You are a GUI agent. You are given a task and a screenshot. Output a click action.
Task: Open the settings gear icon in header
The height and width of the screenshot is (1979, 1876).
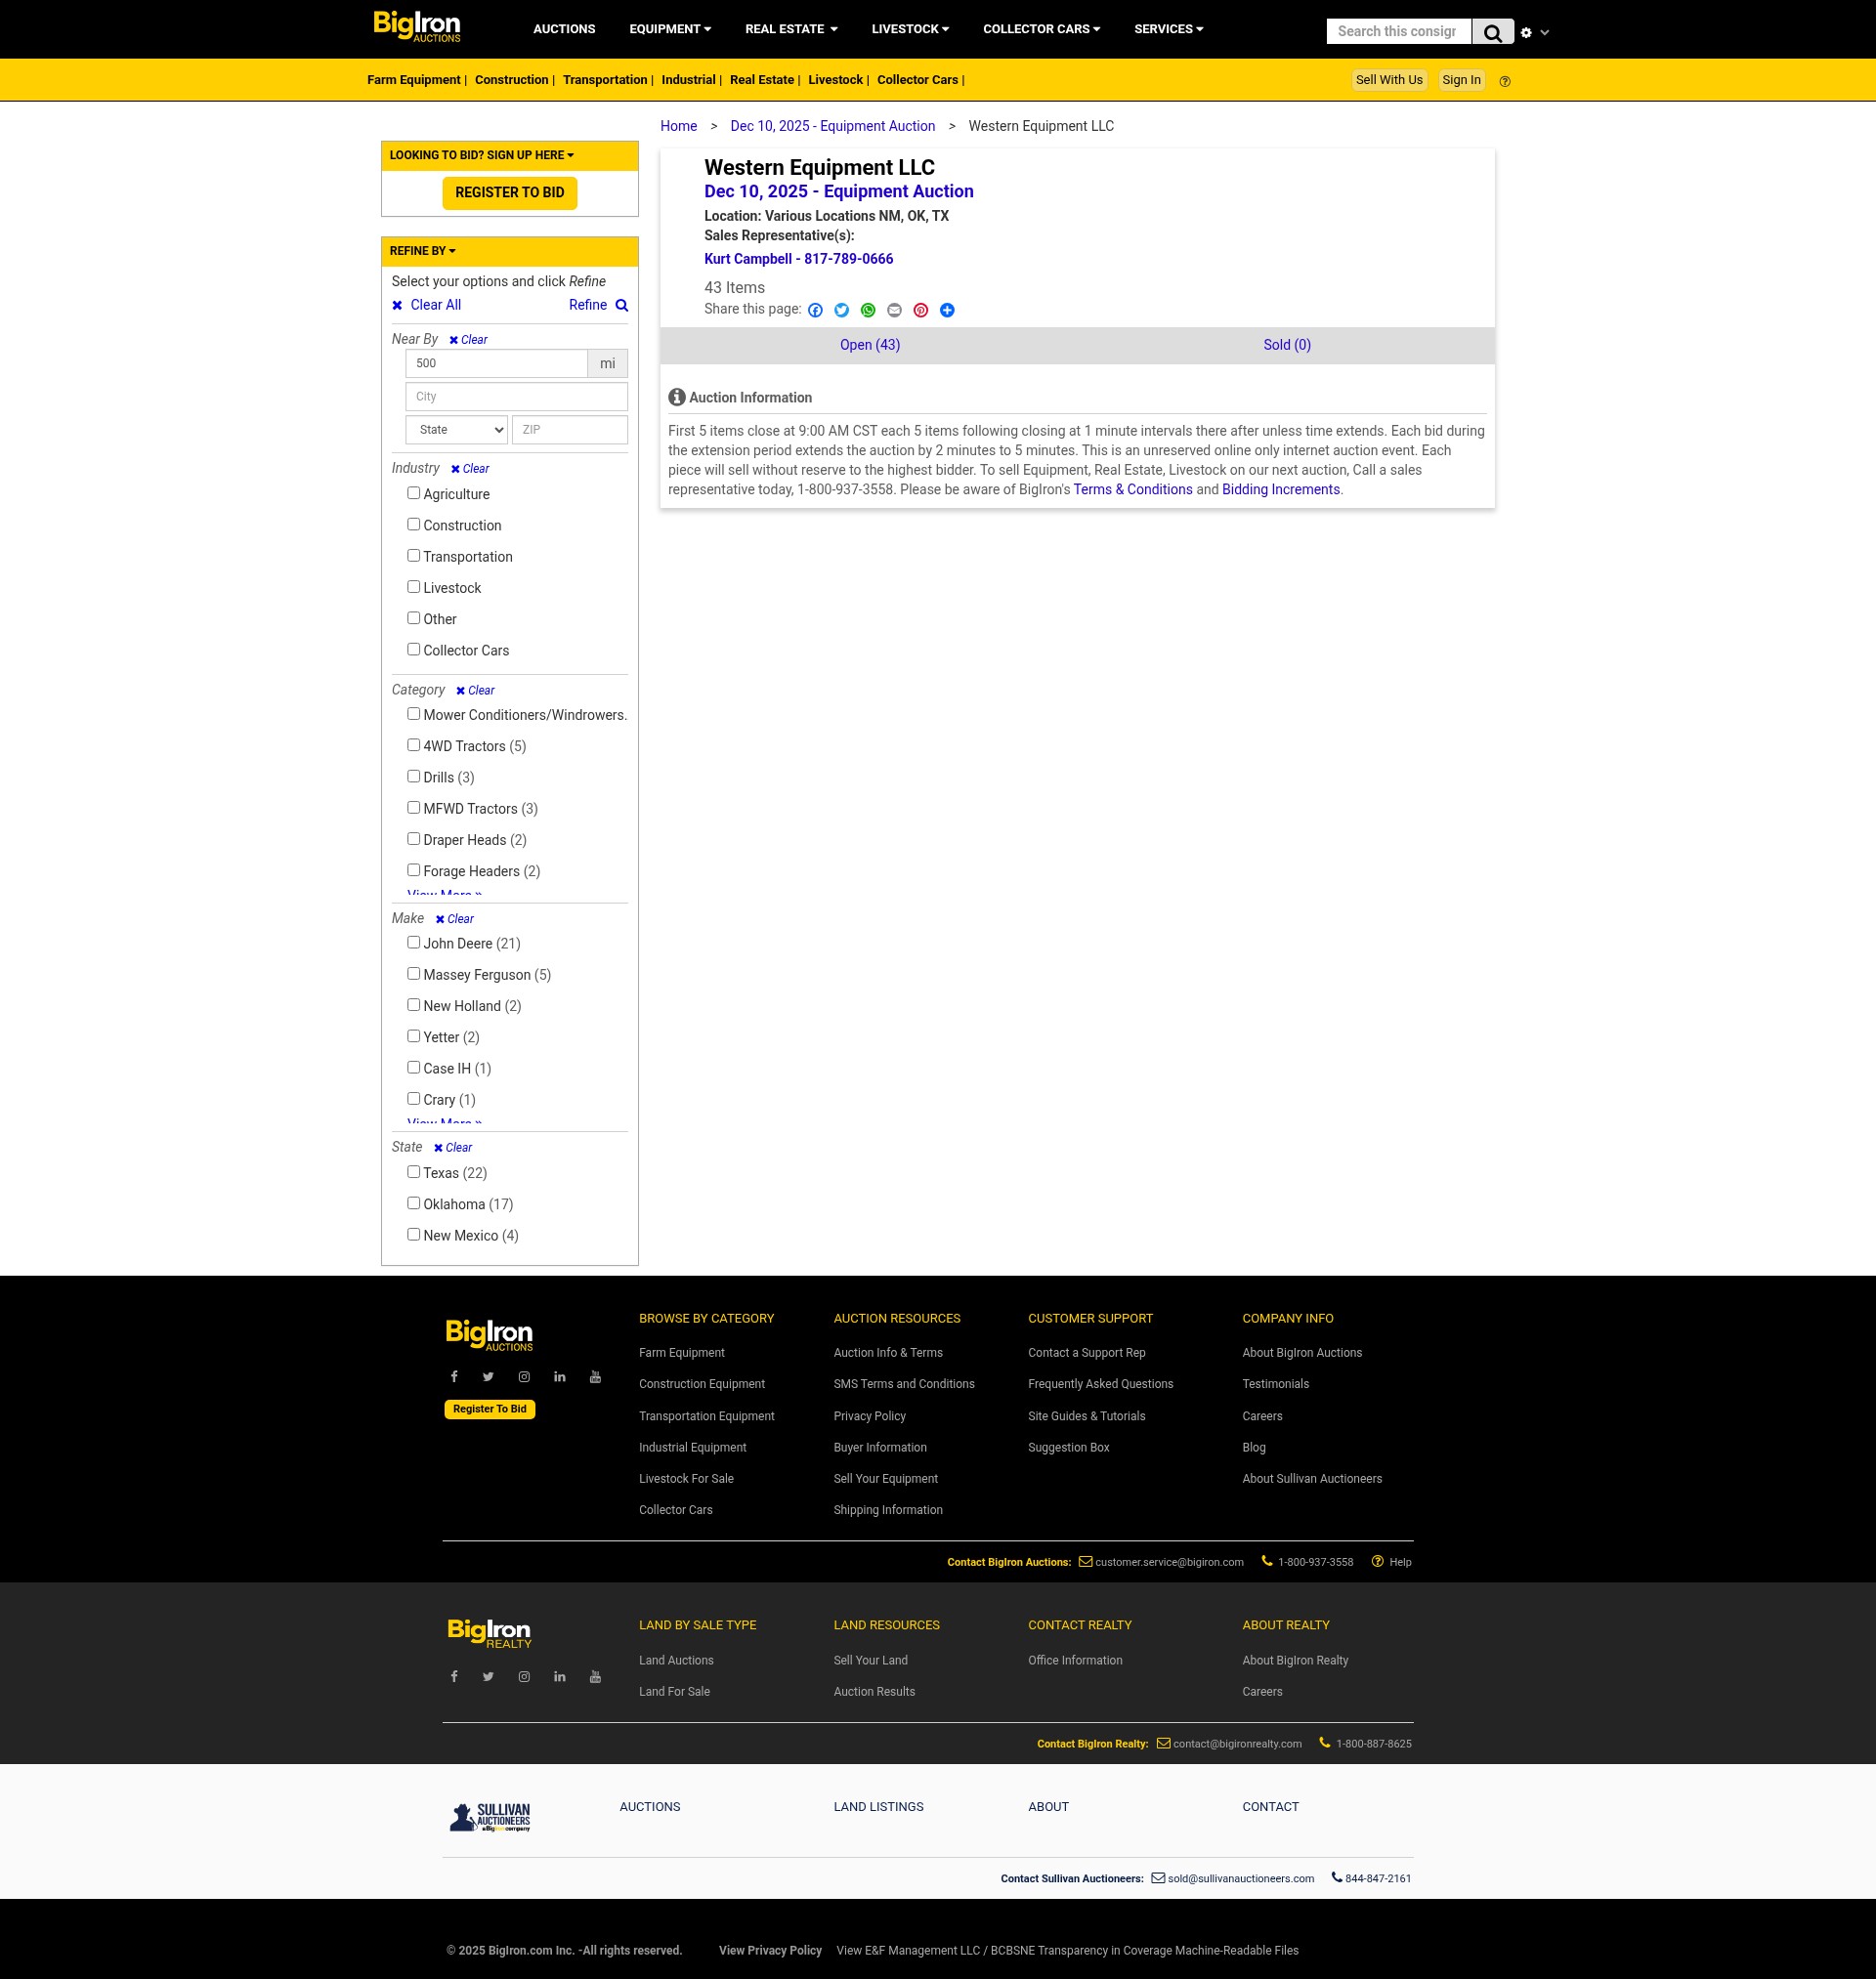pos(1526,33)
